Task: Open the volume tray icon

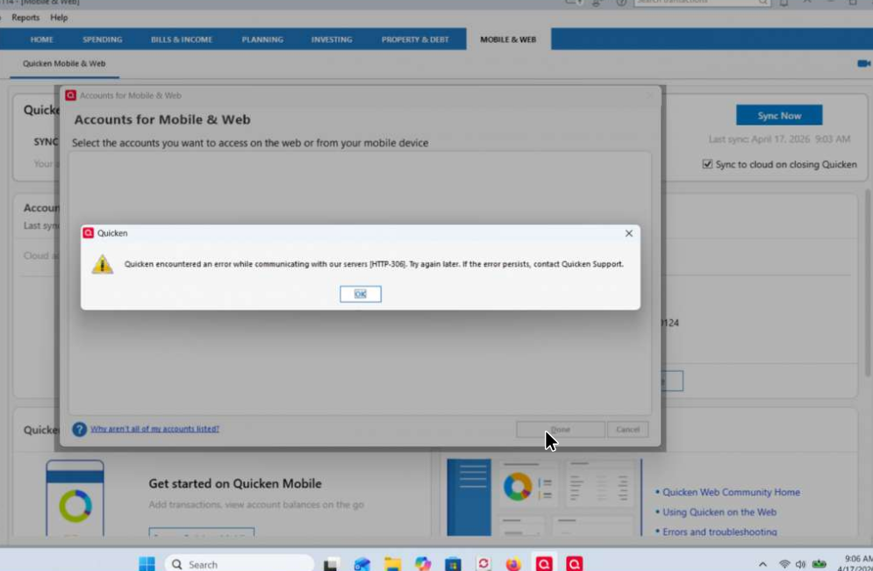Action: coord(801,564)
